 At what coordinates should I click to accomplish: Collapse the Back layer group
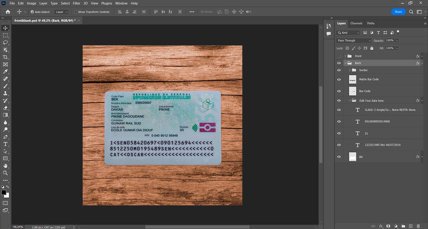(x=345, y=63)
